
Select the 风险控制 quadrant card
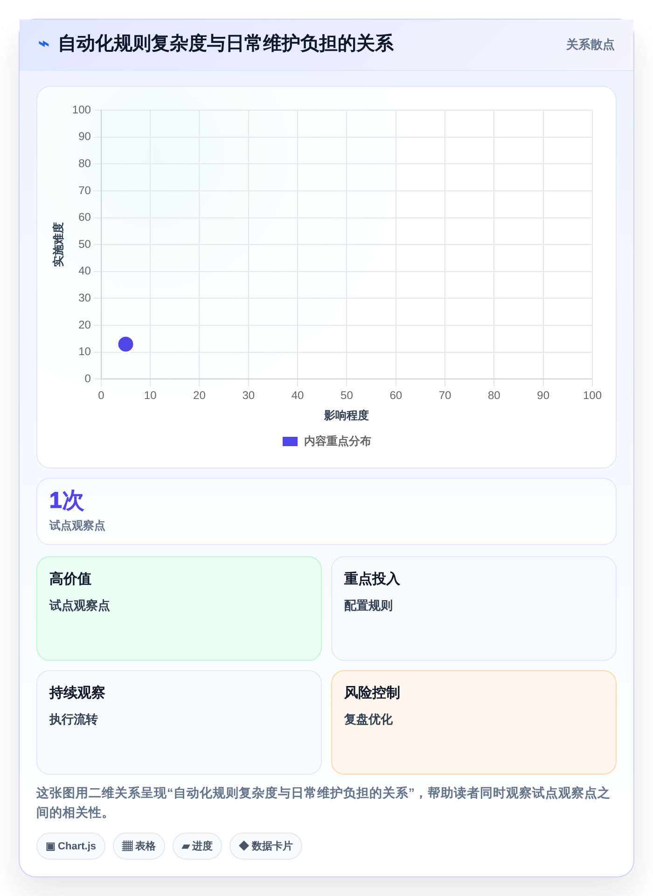474,722
